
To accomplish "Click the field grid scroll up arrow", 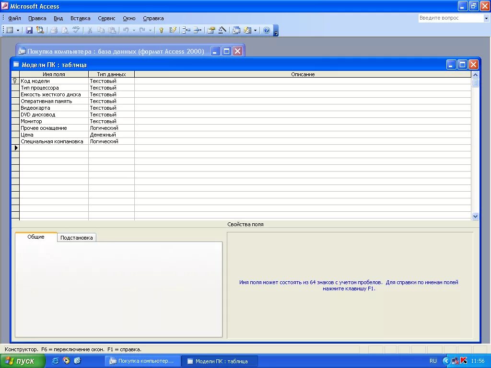I will (x=475, y=75).
